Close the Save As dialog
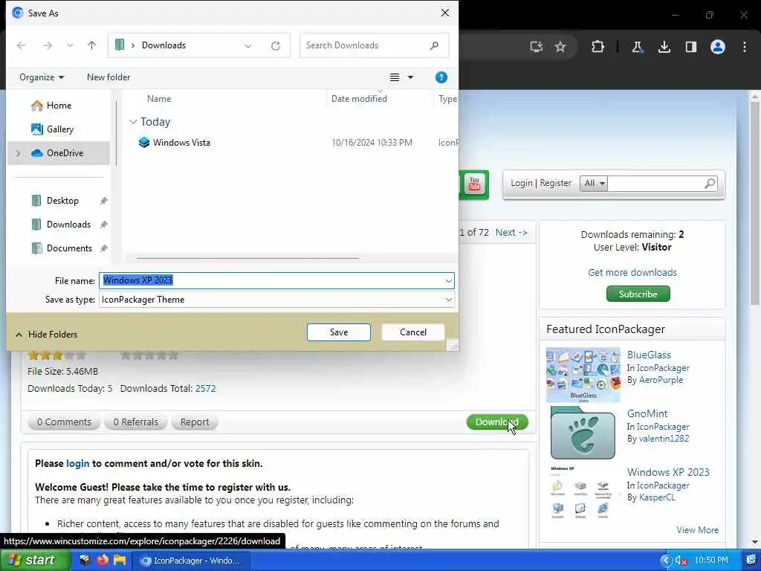Screen dimensions: 761x571 click(445, 13)
